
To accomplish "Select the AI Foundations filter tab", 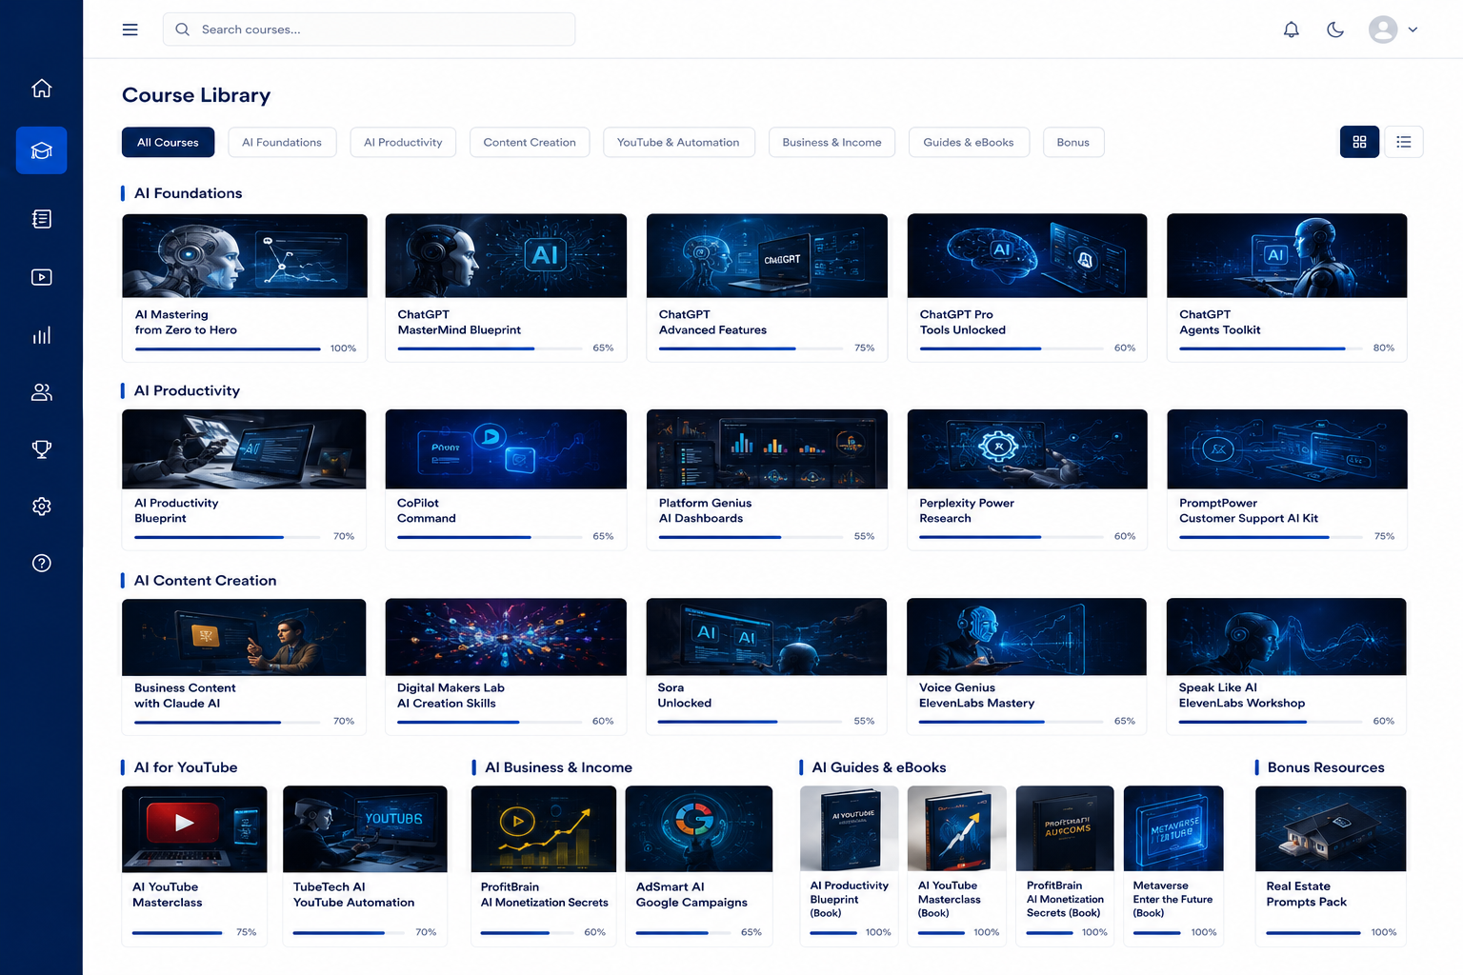I will click(x=282, y=142).
